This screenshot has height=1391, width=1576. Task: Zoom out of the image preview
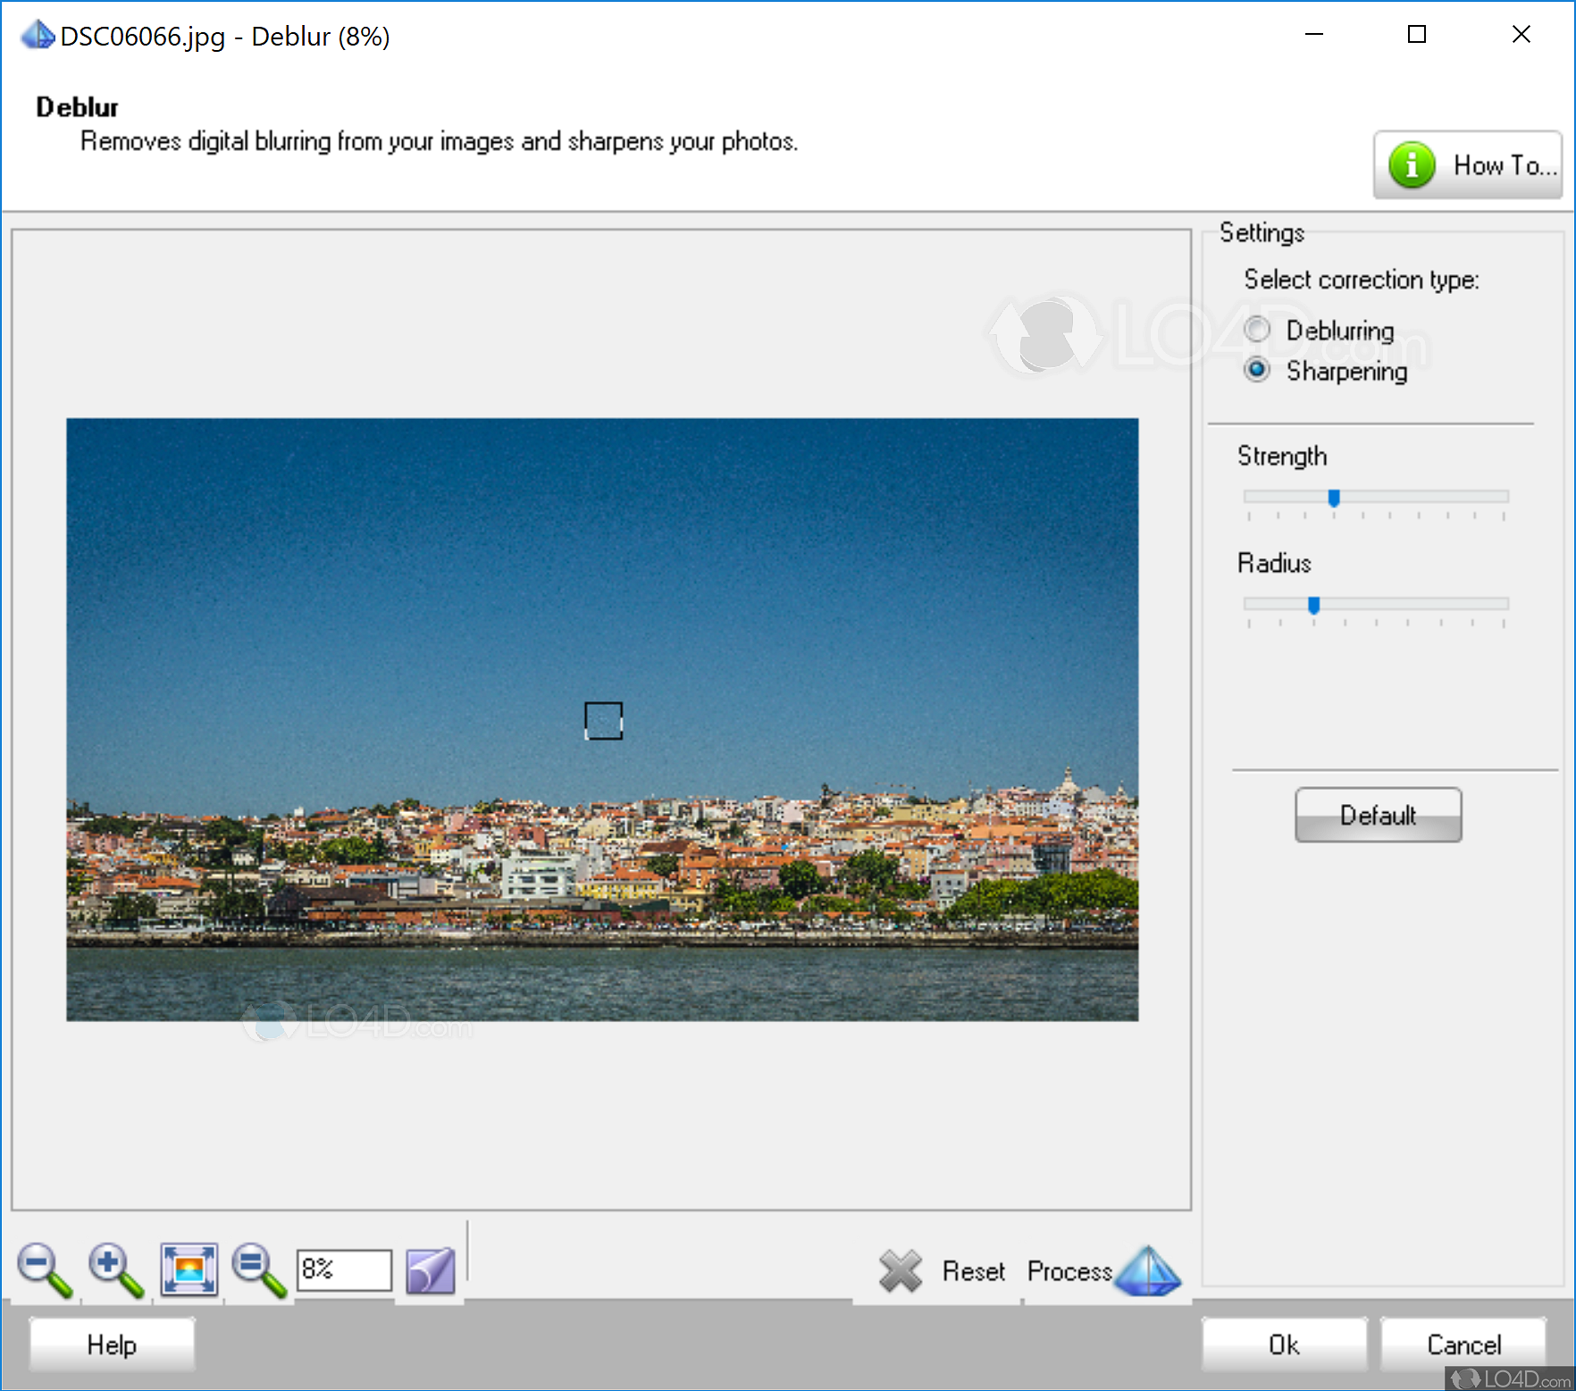pyautogui.click(x=43, y=1269)
